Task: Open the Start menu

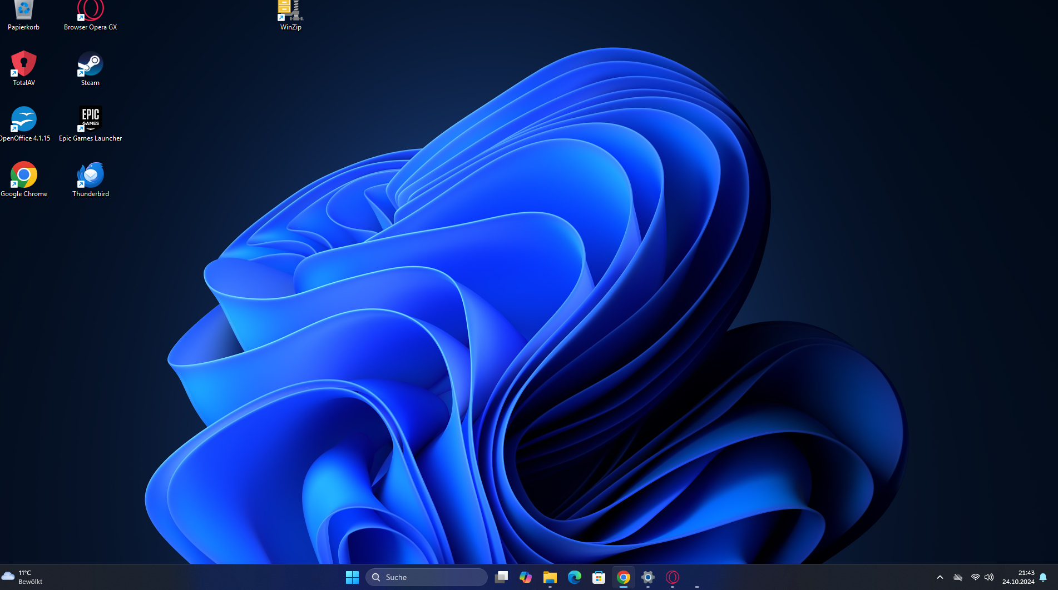Action: pyautogui.click(x=352, y=577)
